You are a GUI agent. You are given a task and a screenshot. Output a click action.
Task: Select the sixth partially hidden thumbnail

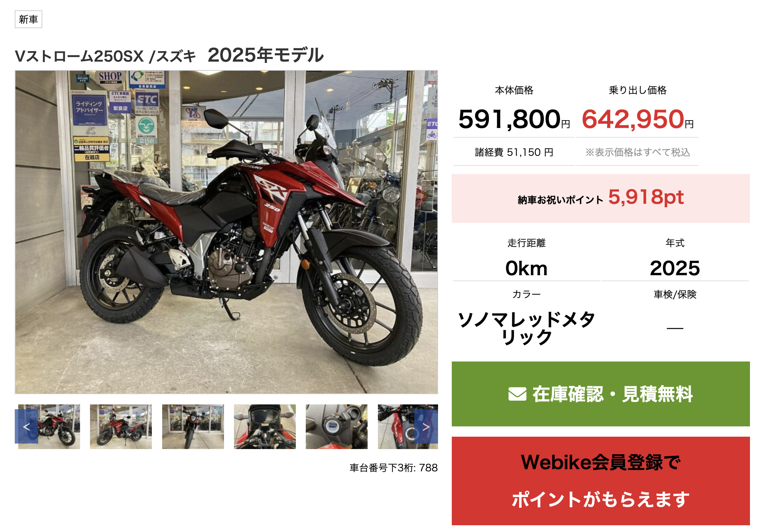pyautogui.click(x=408, y=426)
